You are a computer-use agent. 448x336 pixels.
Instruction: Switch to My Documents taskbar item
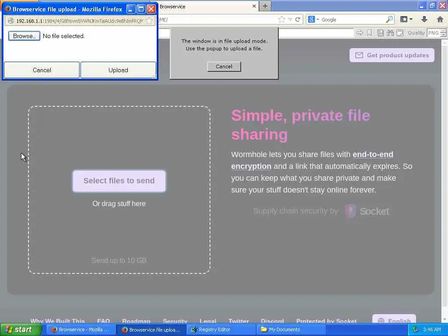pyautogui.click(x=291, y=330)
